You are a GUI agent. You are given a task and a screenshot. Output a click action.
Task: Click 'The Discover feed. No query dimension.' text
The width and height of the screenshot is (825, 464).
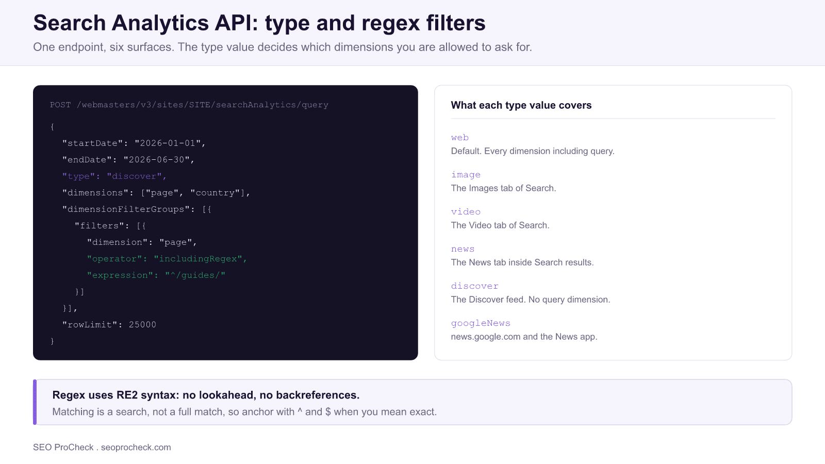(x=531, y=300)
